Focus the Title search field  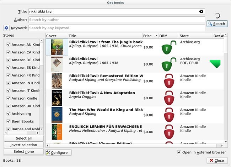click(117, 11)
